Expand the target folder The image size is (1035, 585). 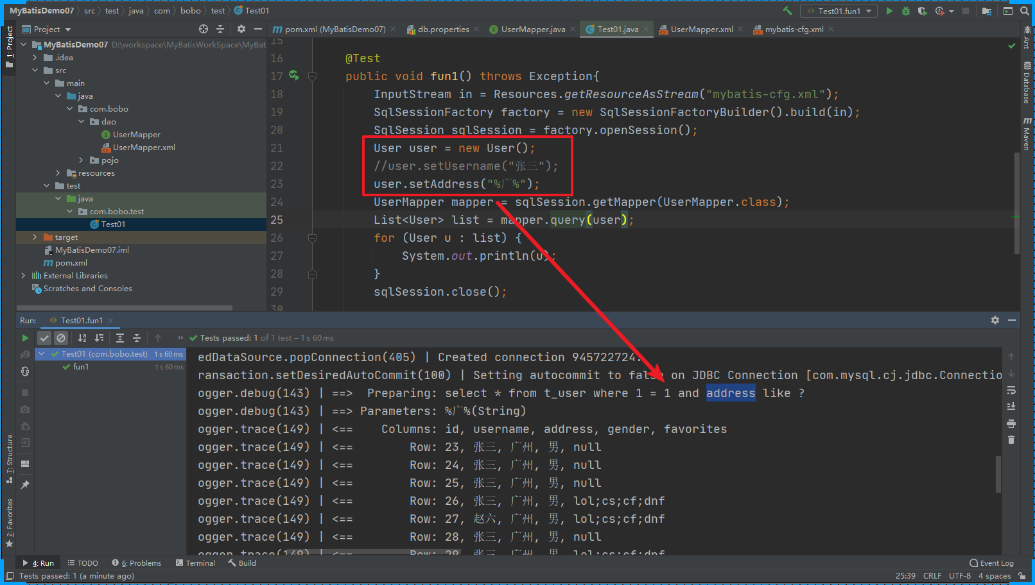click(x=35, y=237)
